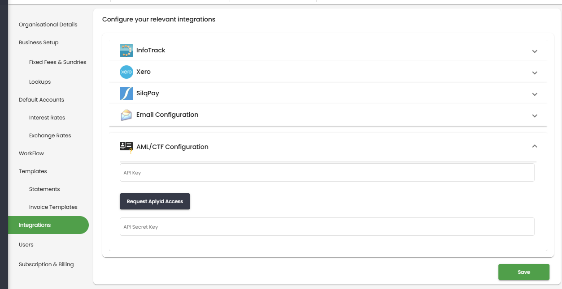Go to Fixed Fees & Sundries
This screenshot has height=289, width=562.
(57, 62)
